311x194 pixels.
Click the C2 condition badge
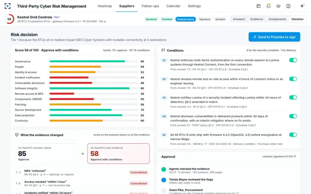pos(164,79)
